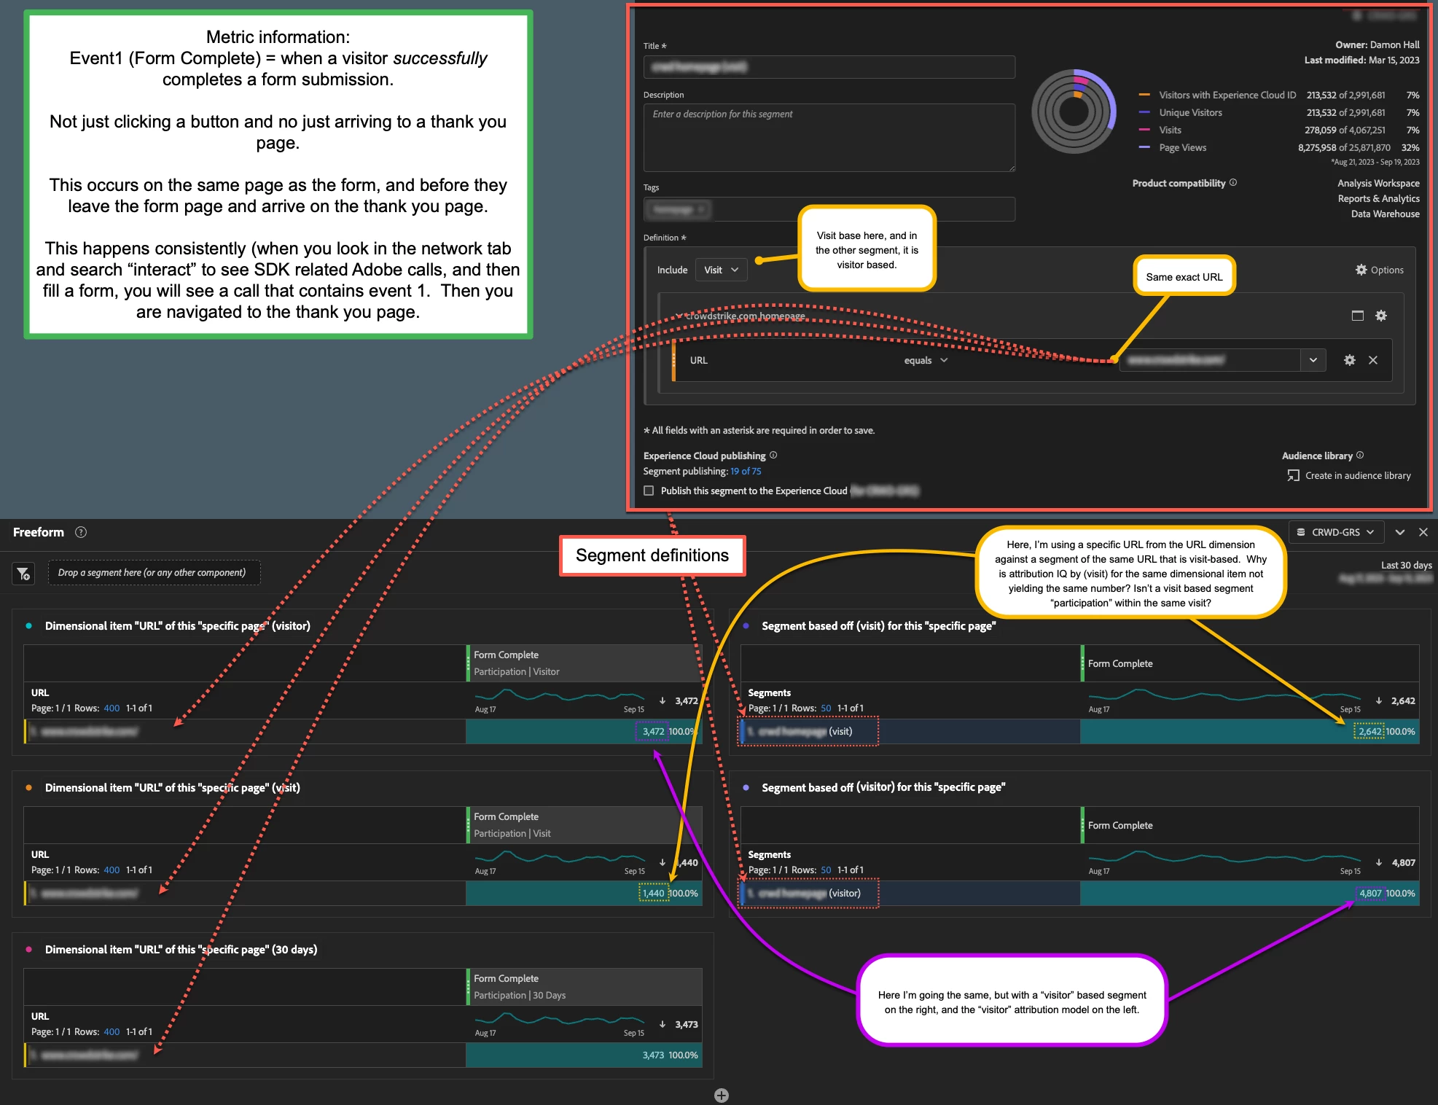This screenshot has width=1438, height=1105.
Task: Open the CRWD-GRS report suite selector
Action: [x=1336, y=532]
